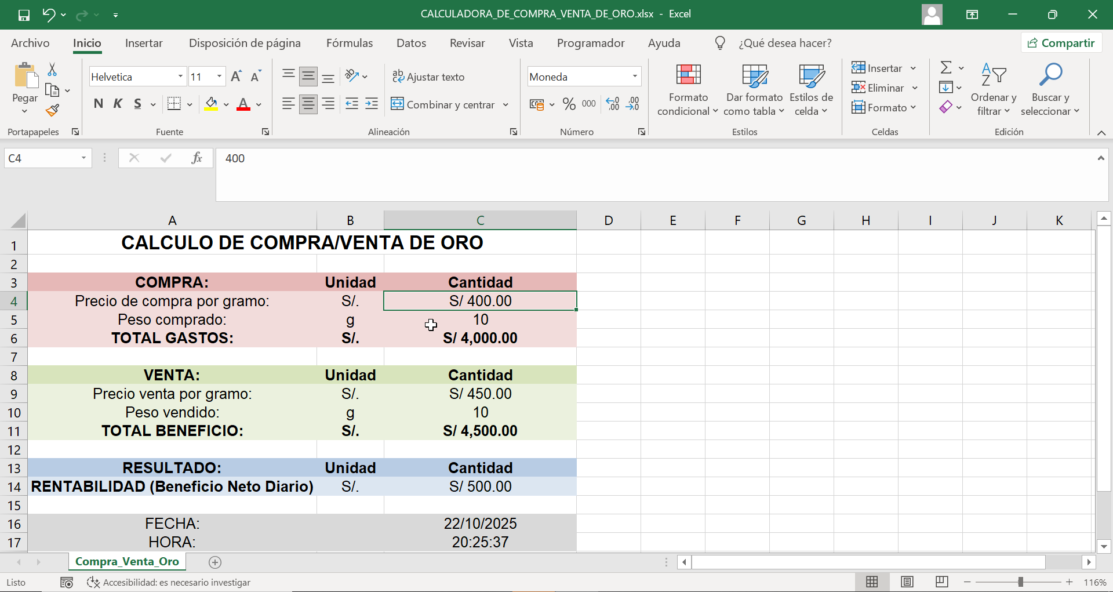Image resolution: width=1113 pixels, height=592 pixels.
Task: Increase zoom using the zoom slider
Action: tap(1070, 582)
